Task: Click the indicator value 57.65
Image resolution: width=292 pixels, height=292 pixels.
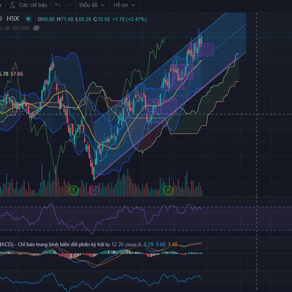Action: coord(17,74)
